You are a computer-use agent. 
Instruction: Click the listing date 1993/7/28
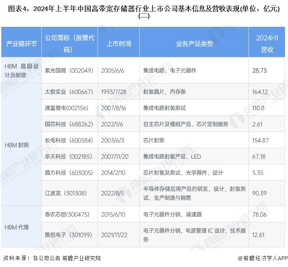pos(113,92)
